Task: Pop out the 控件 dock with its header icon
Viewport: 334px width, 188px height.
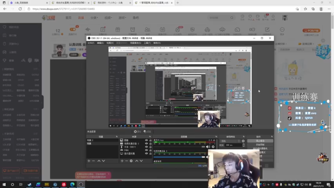Action: 272,137
